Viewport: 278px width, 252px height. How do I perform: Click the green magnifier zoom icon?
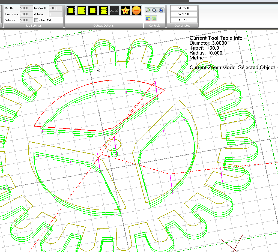click(148, 10)
